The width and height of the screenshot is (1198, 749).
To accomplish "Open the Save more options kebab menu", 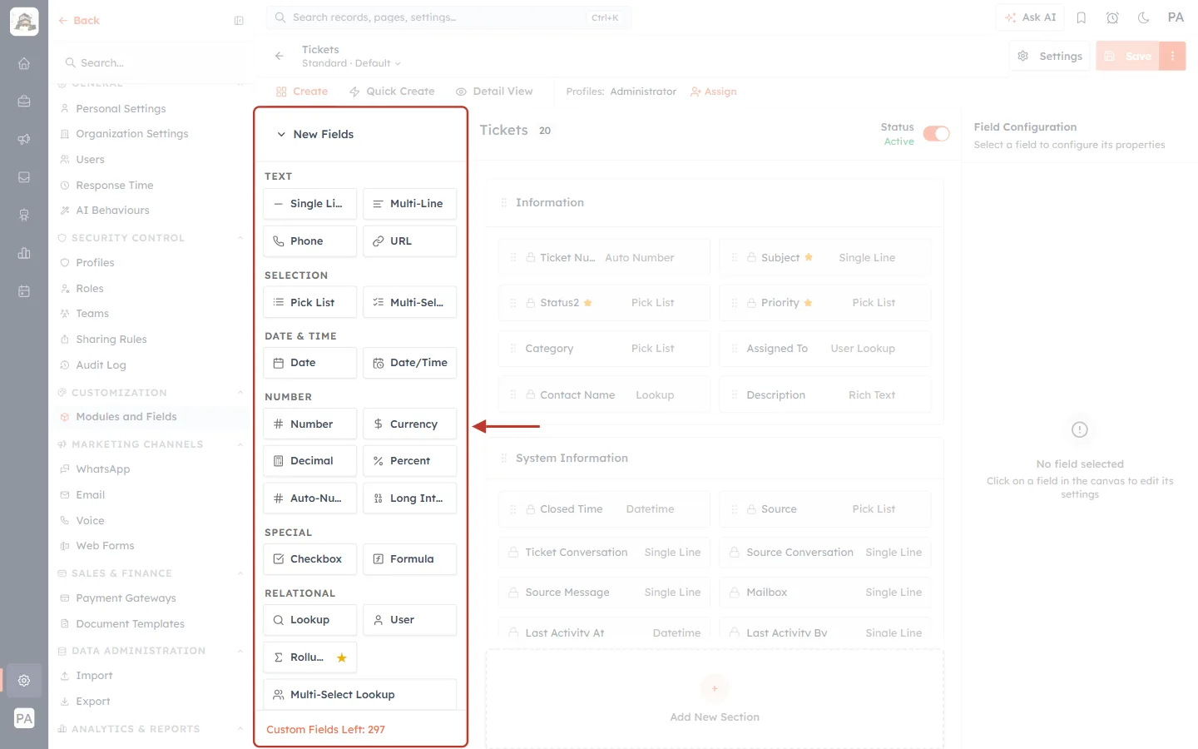I will (1172, 56).
